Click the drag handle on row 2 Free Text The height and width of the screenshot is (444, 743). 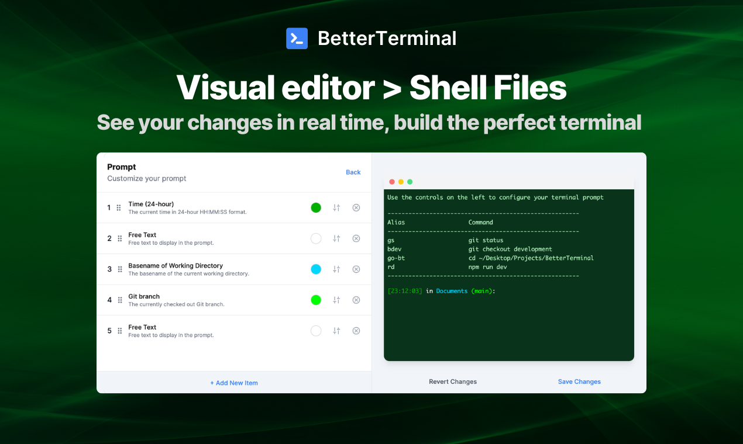click(119, 238)
